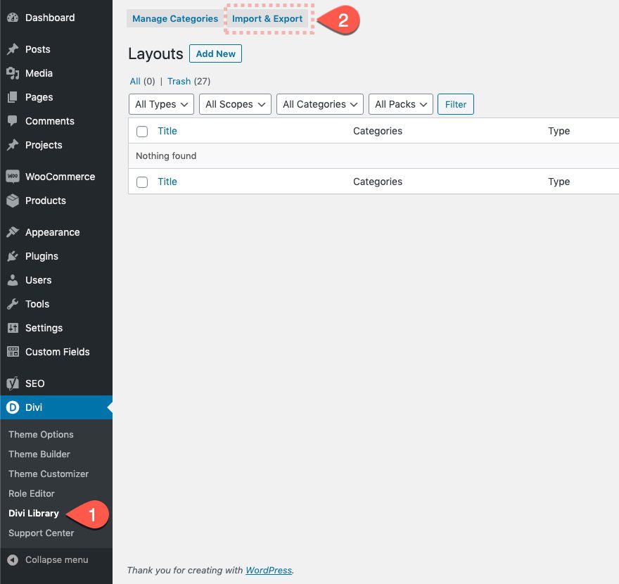619x584 pixels.
Task: Apply layout filters with the Filter button
Action: [455, 104]
